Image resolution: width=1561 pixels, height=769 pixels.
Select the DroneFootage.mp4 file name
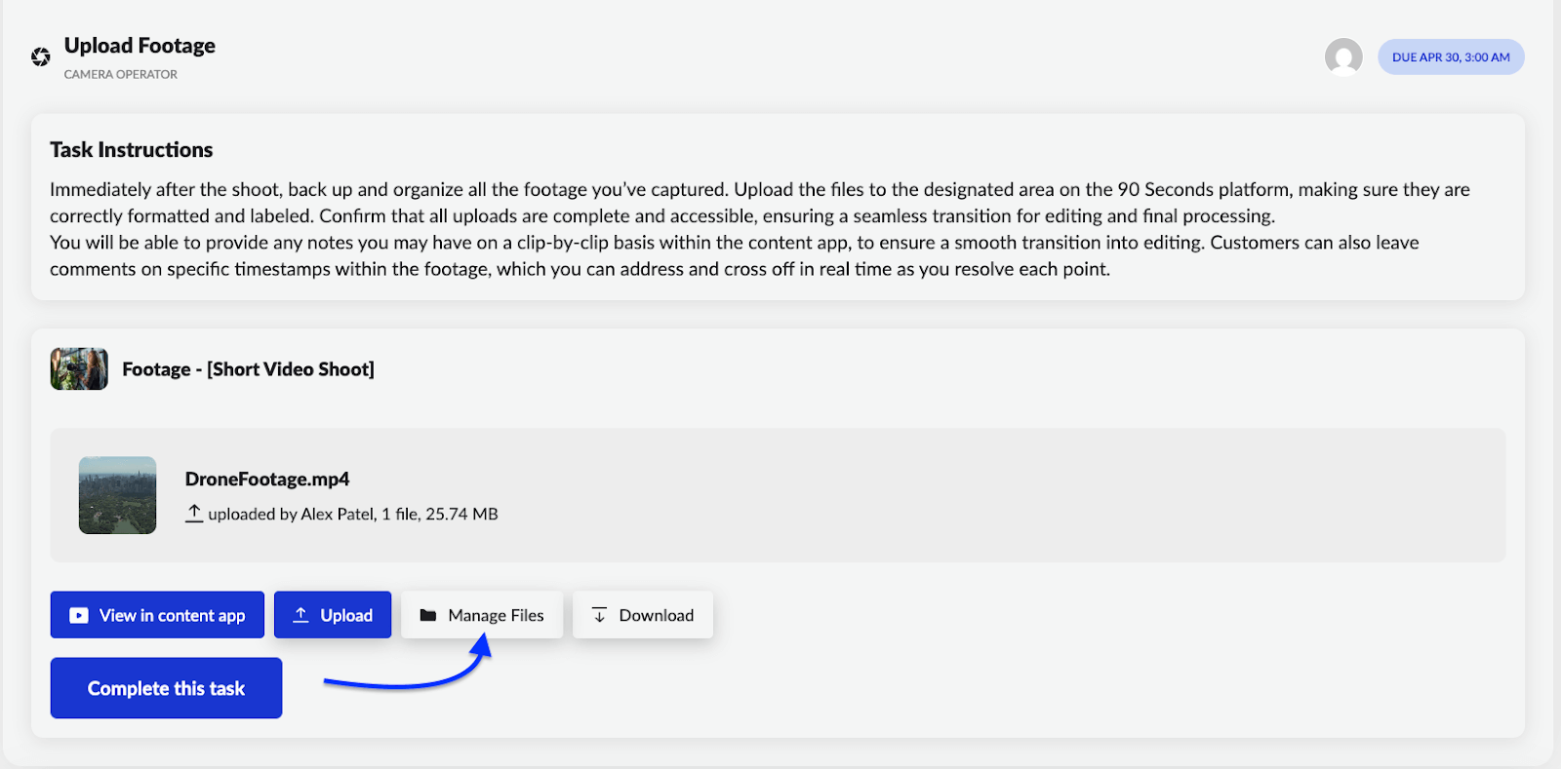pyautogui.click(x=267, y=480)
